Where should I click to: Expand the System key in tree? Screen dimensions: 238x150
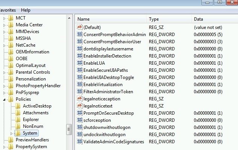click(x=11, y=133)
